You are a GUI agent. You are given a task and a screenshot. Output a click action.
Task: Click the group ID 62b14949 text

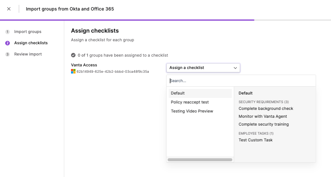(x=113, y=72)
